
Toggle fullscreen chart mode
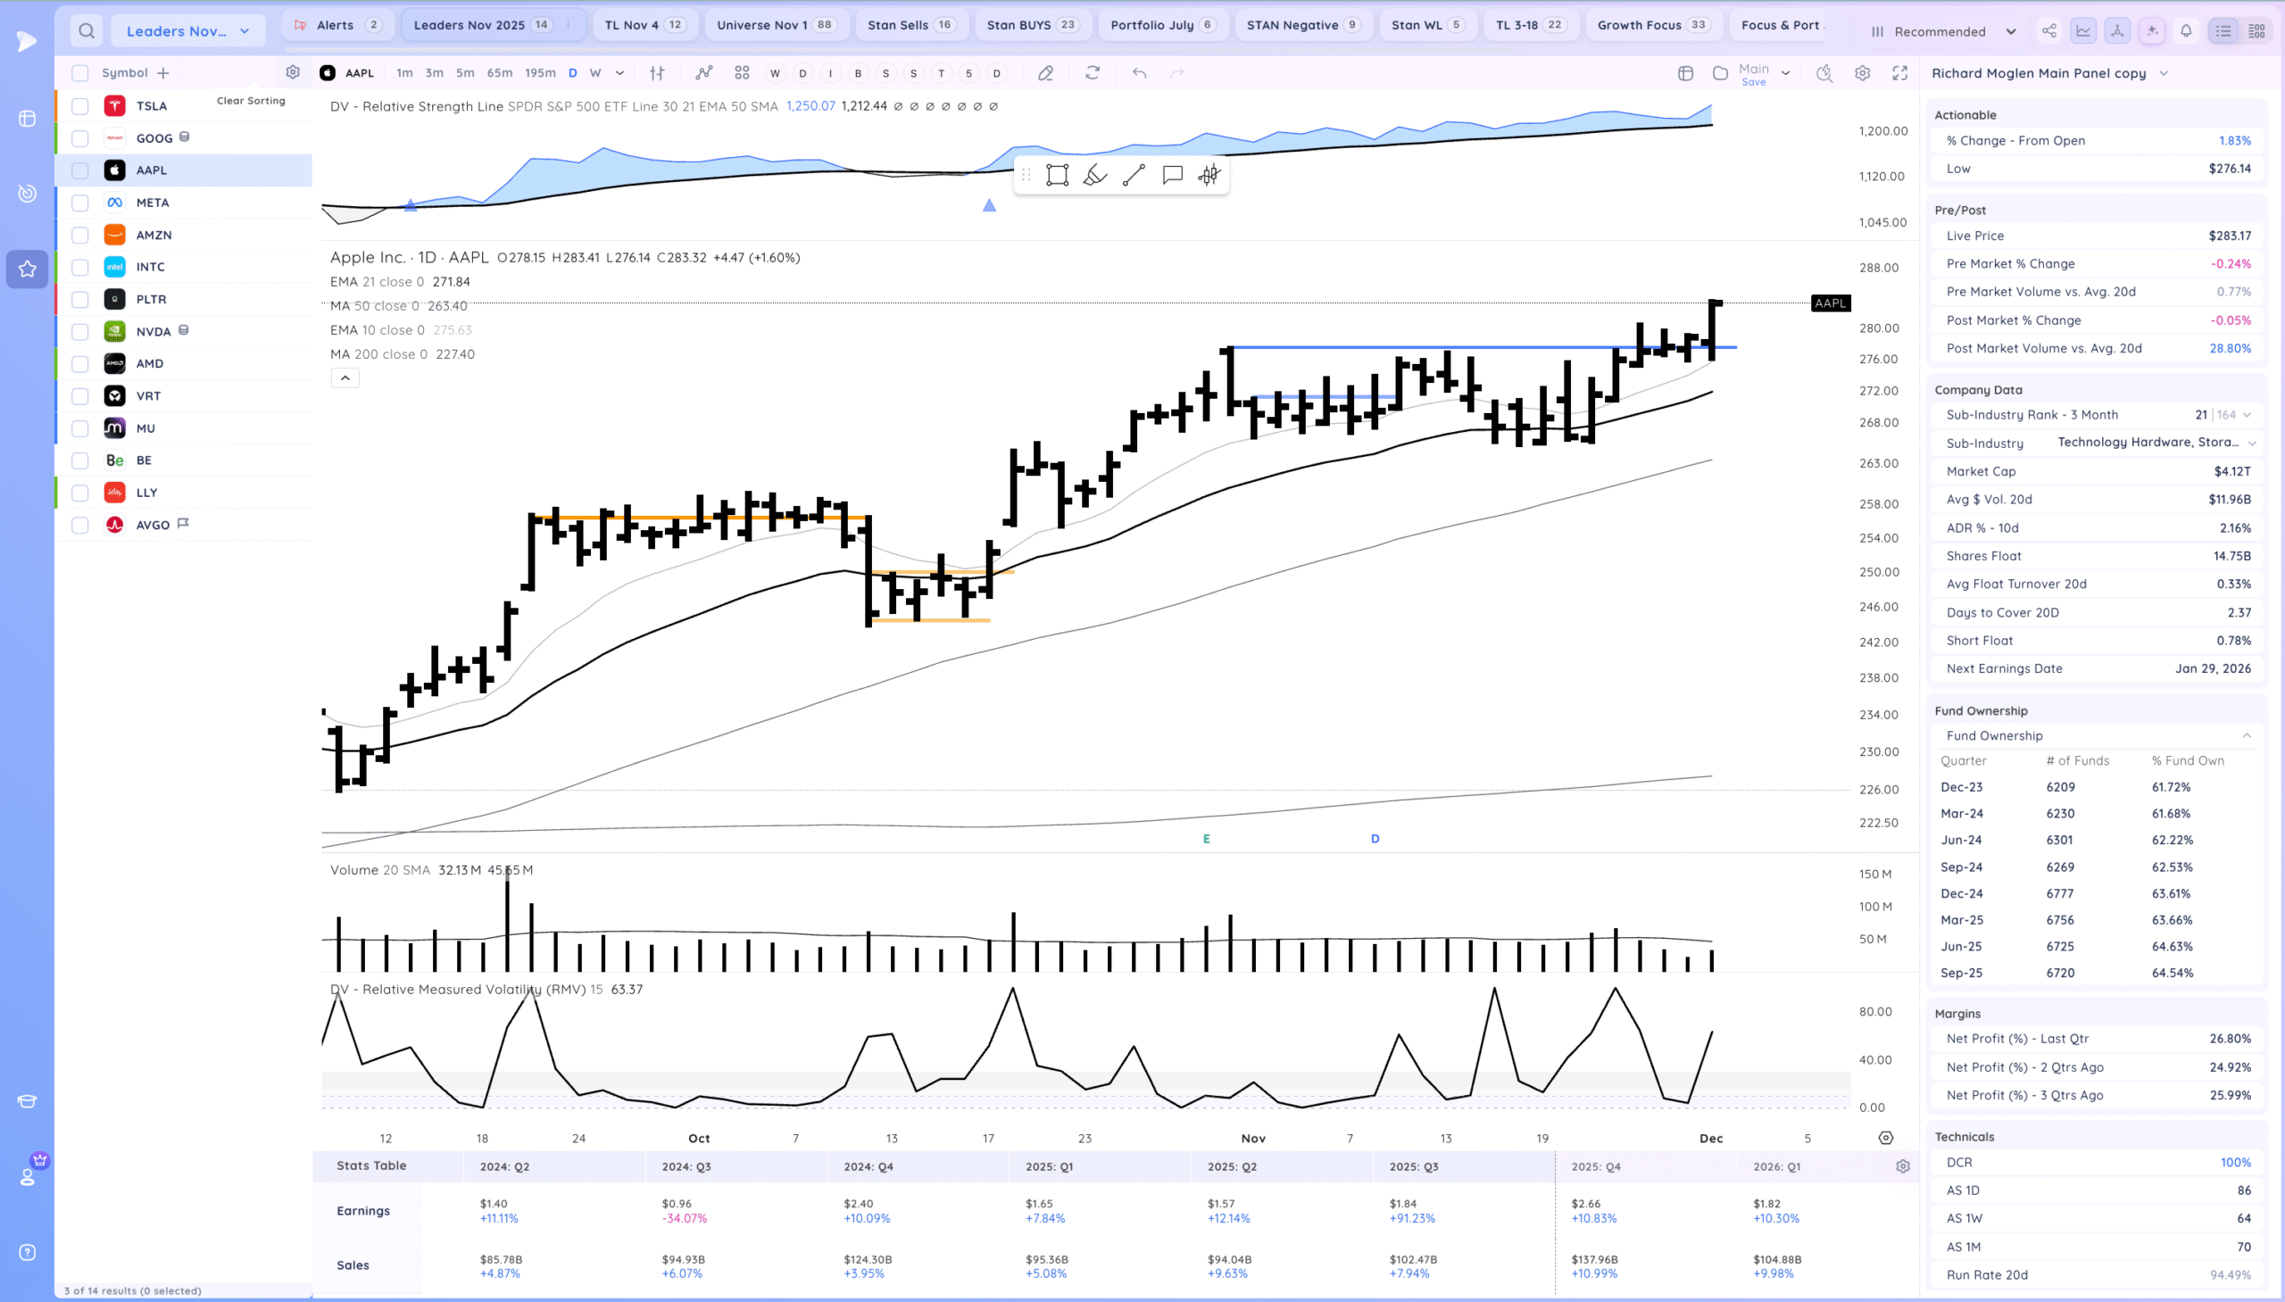pyautogui.click(x=1899, y=73)
